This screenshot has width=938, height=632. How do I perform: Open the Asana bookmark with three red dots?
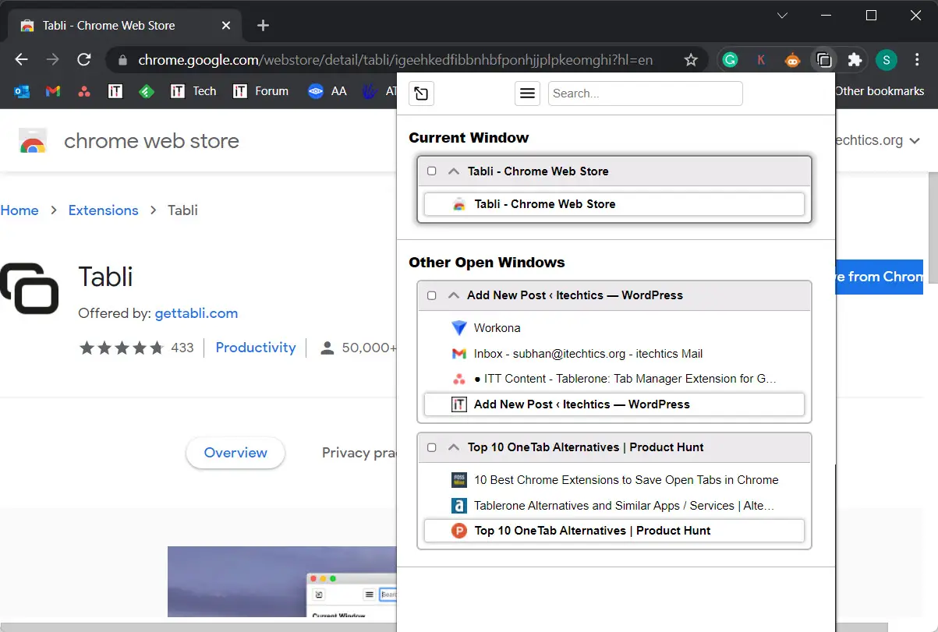pyautogui.click(x=84, y=91)
